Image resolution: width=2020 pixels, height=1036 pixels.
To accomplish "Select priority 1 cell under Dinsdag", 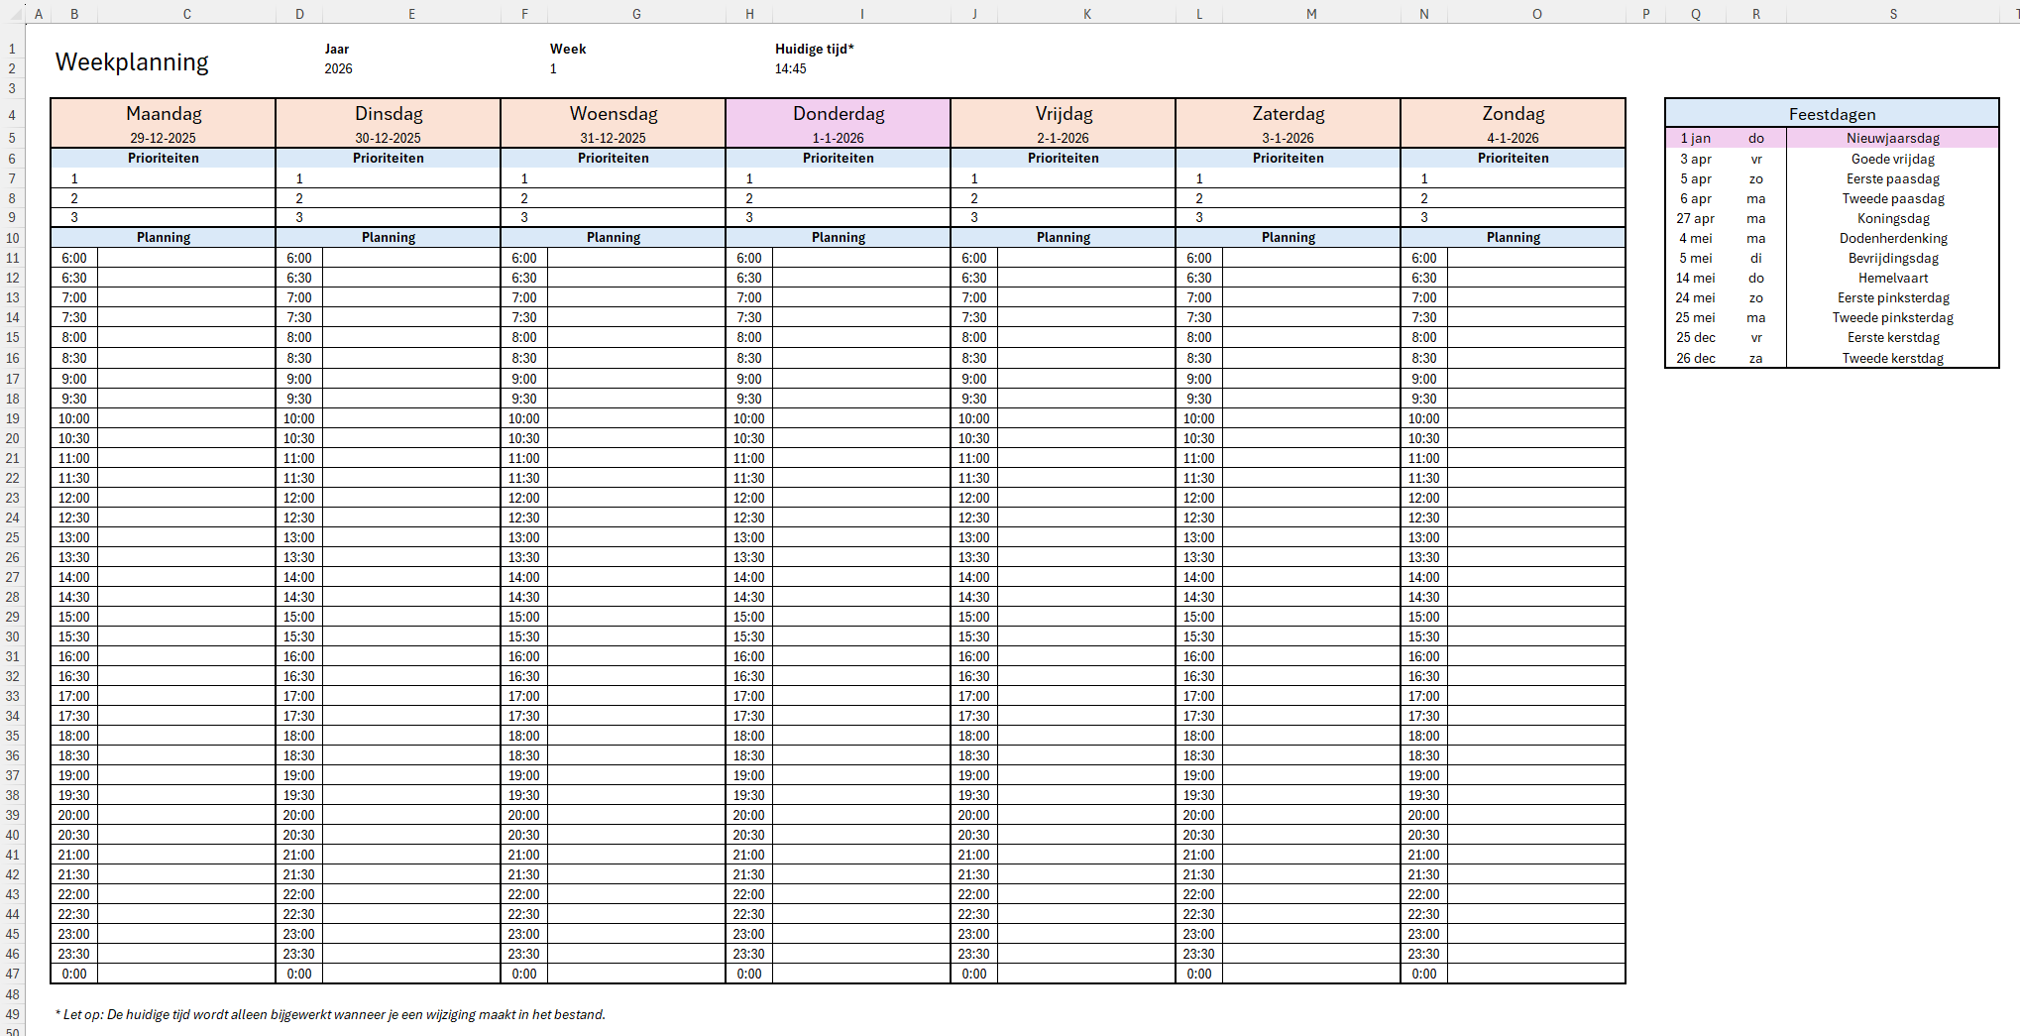I will tap(299, 178).
